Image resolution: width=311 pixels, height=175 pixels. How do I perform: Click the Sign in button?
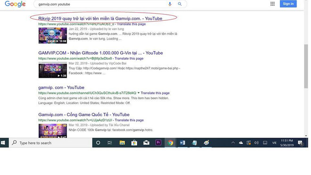pos(288,4)
